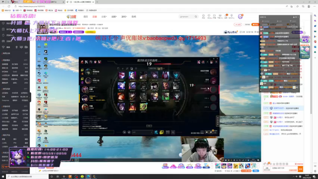Edit the current rune page (pencil icon)
Viewport: 318px width, 179px height.
coord(129,132)
